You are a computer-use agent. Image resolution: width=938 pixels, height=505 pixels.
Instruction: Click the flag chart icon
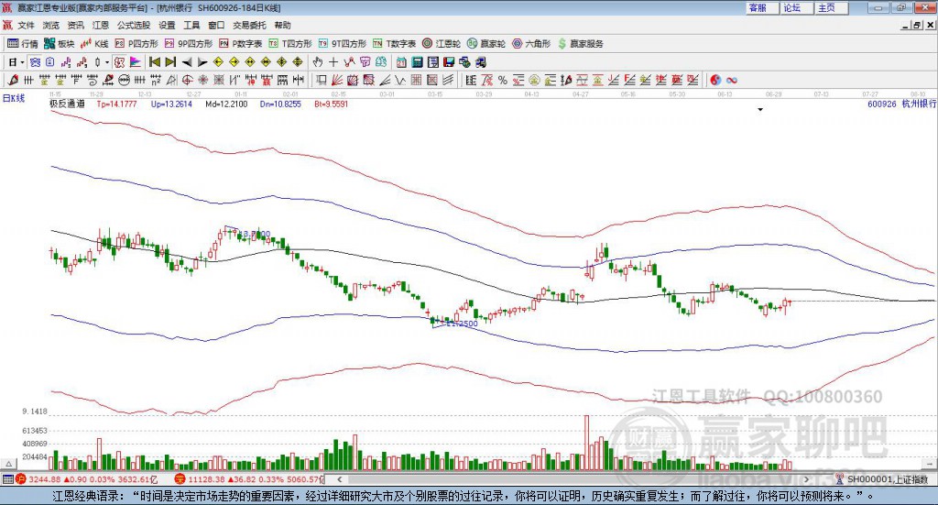tap(136, 62)
